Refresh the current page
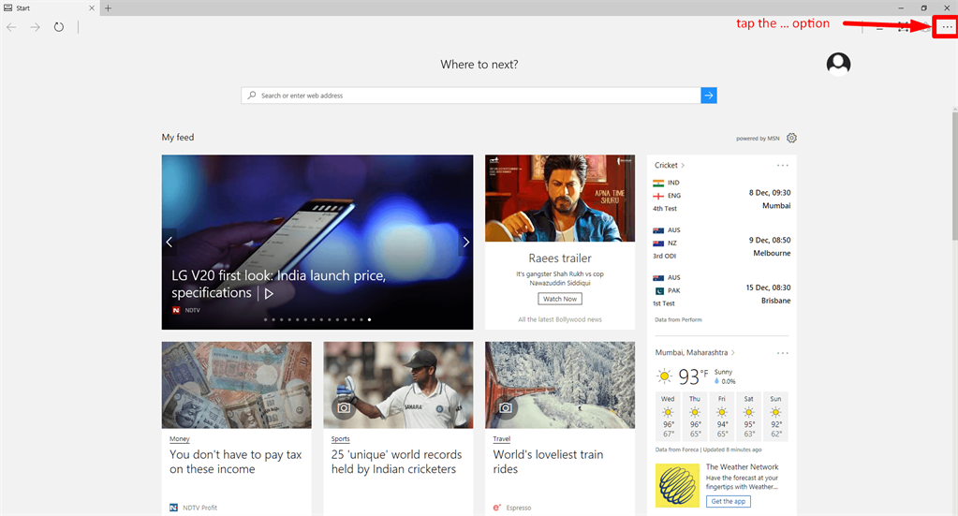The width and height of the screenshot is (958, 516). point(59,27)
